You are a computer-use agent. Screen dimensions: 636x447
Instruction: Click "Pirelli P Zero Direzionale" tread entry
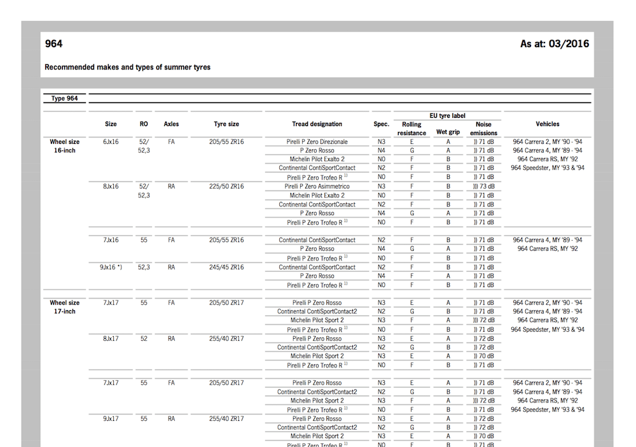point(317,142)
